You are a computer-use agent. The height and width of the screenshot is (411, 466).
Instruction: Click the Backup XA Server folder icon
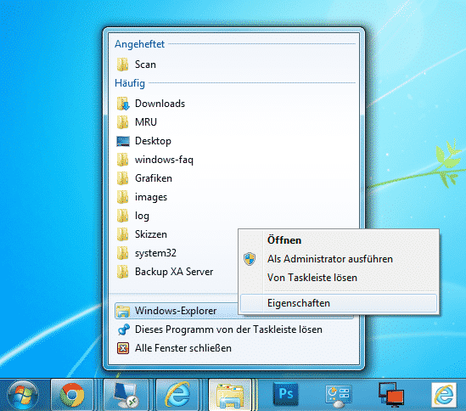tap(122, 272)
